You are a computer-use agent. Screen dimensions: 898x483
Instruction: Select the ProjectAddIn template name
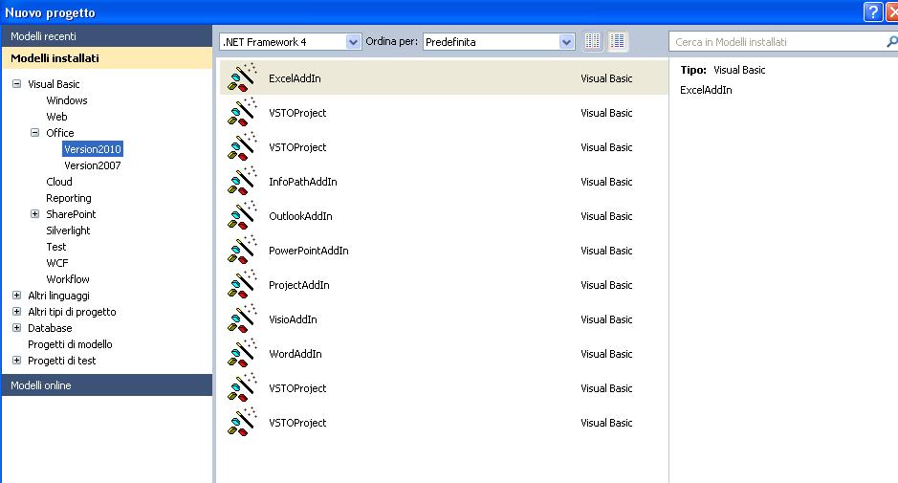tap(298, 285)
